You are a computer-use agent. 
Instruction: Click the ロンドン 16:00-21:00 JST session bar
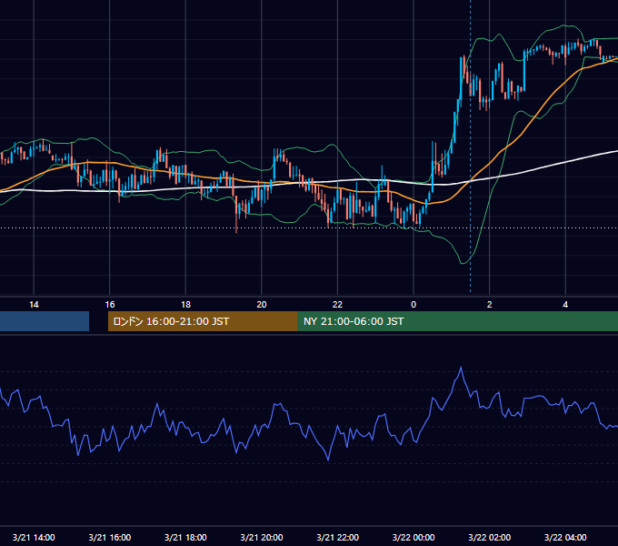point(203,321)
